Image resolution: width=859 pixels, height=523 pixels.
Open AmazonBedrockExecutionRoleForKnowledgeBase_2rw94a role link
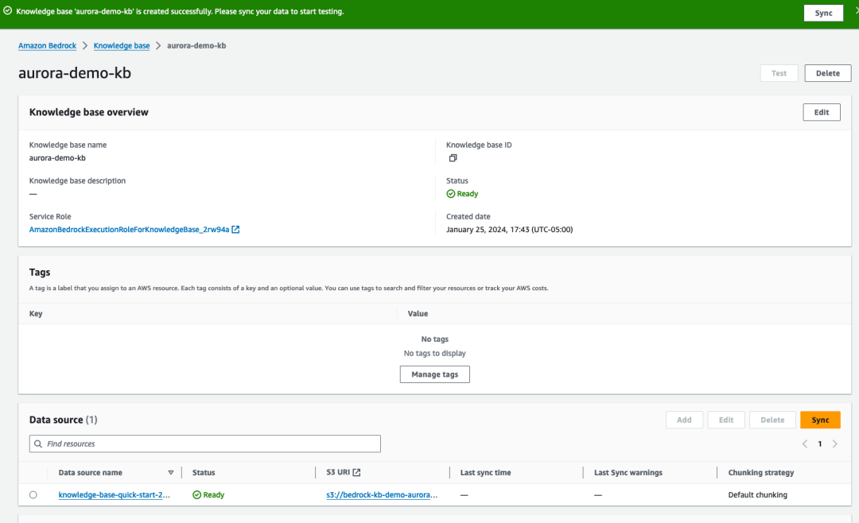tap(130, 230)
